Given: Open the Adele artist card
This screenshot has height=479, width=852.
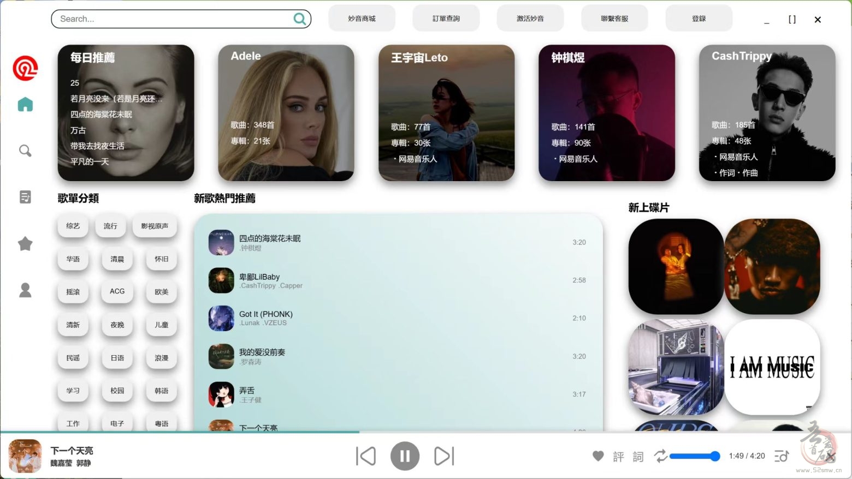Looking at the screenshot, I should [x=286, y=112].
